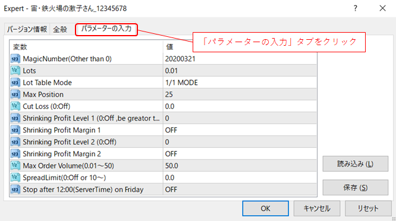Click the integer icon beside MagicNumber
396x221 pixels.
(15, 59)
